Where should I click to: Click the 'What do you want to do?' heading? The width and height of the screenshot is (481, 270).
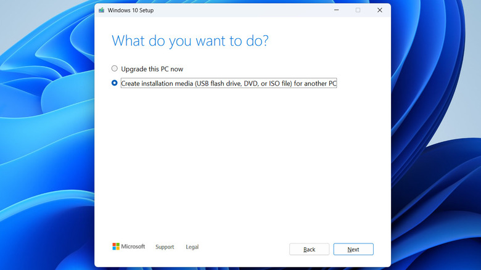[x=190, y=41]
